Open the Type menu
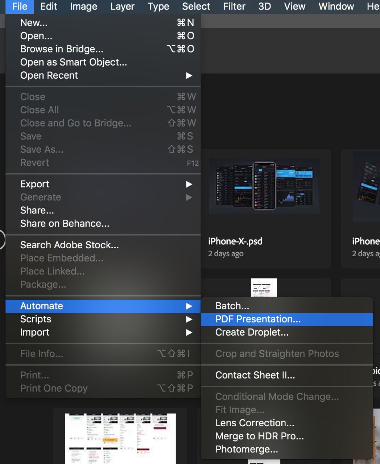Image resolution: width=380 pixels, height=464 pixels. 158,7
